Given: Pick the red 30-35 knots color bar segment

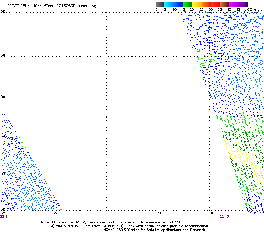Looking at the screenshot, I should coord(215,4).
